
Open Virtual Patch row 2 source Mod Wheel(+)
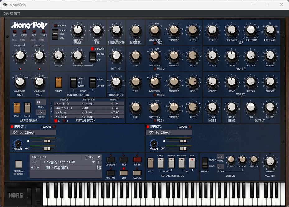[x=64, y=108]
